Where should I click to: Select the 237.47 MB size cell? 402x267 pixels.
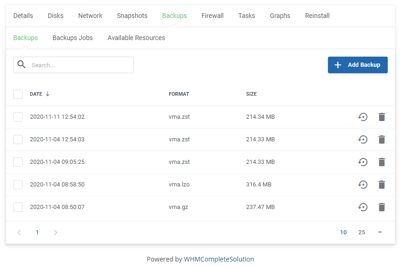point(260,207)
